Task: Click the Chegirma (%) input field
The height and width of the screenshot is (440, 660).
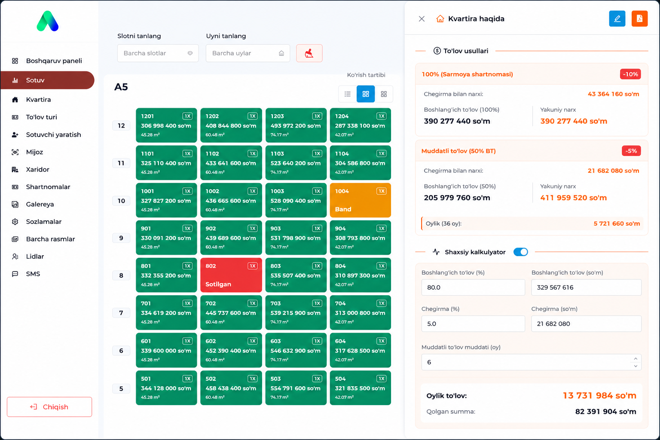Action: point(473,324)
